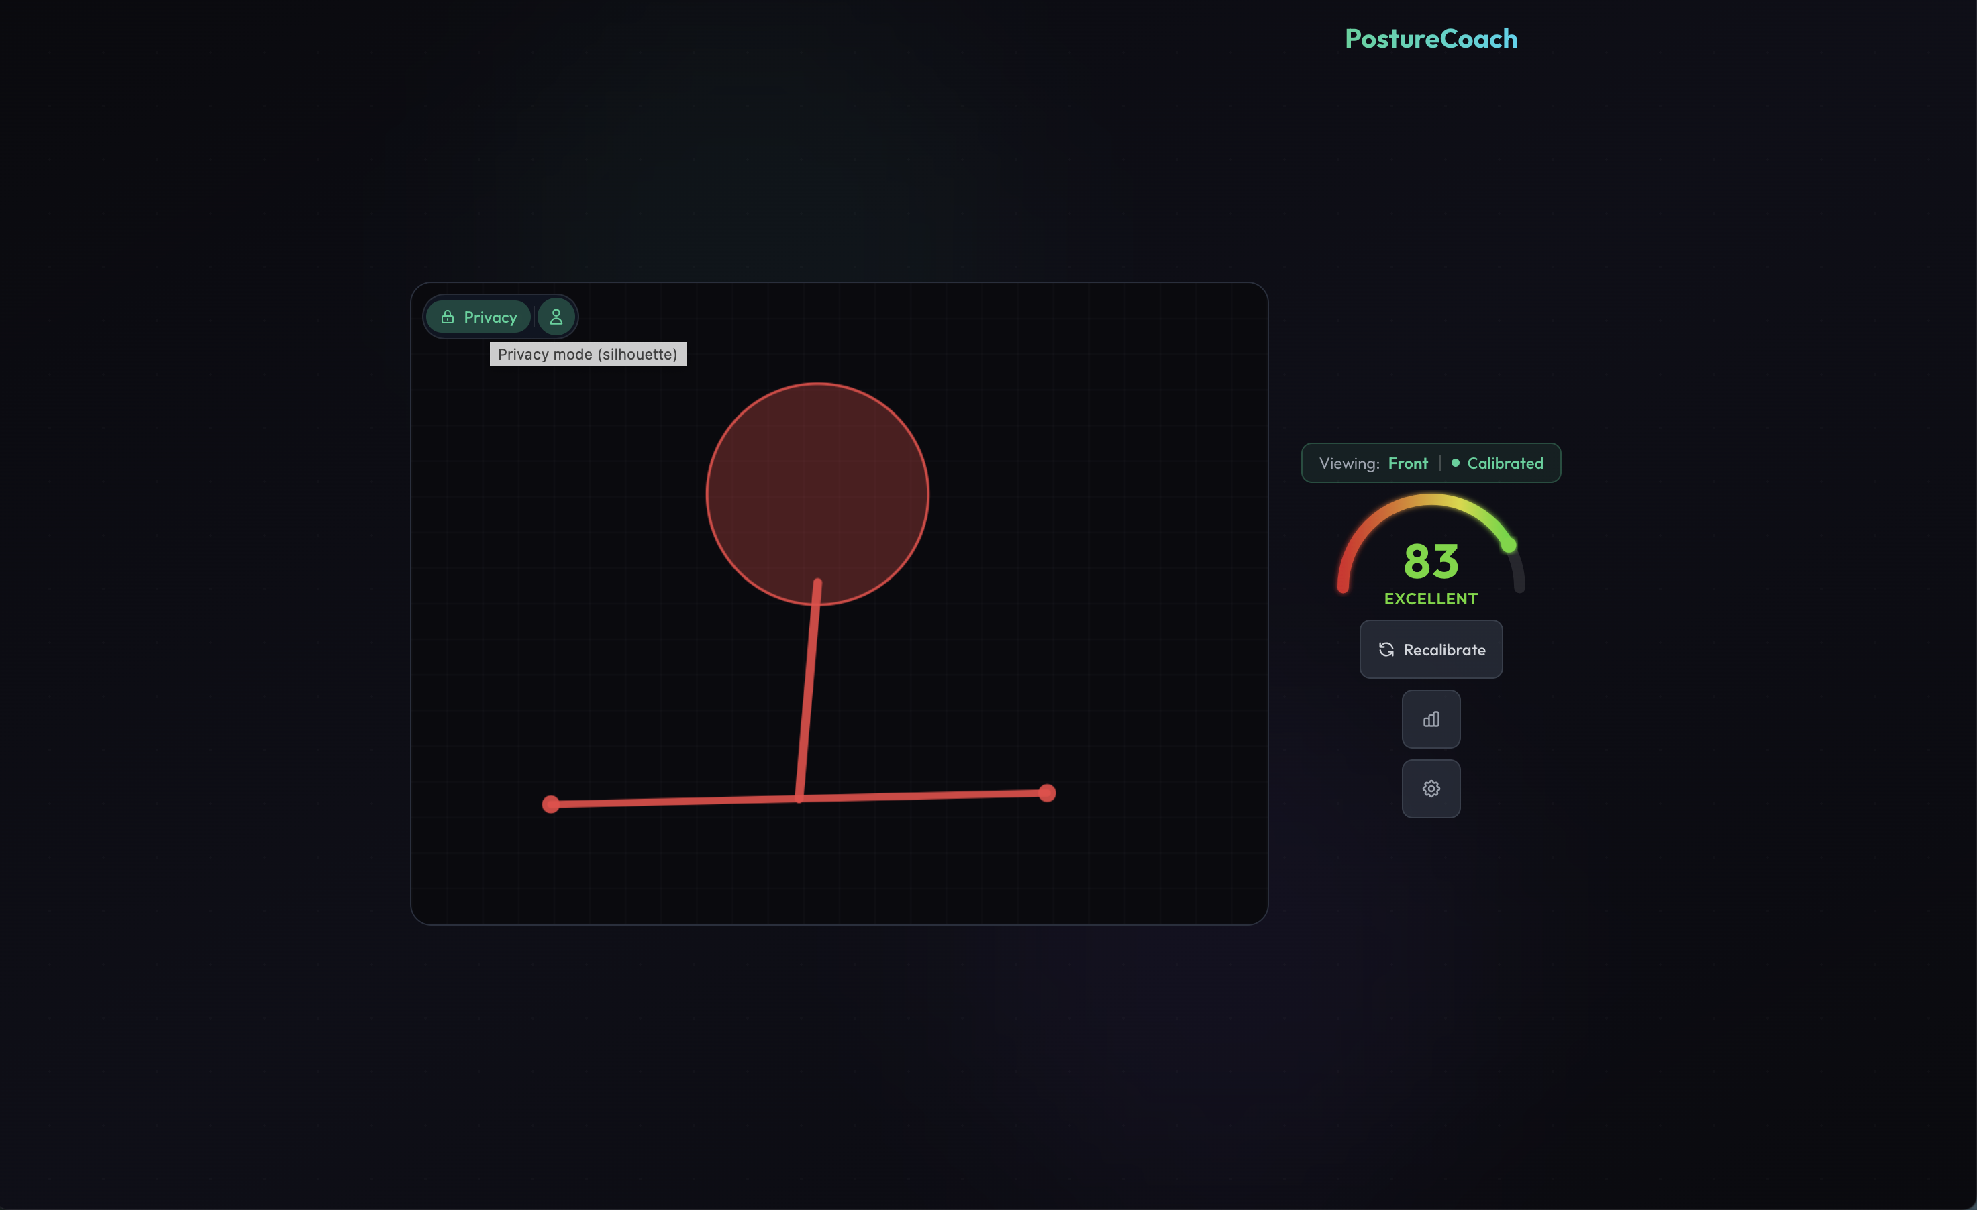Click the score gauge showing 83
The width and height of the screenshot is (1977, 1210).
(1431, 563)
